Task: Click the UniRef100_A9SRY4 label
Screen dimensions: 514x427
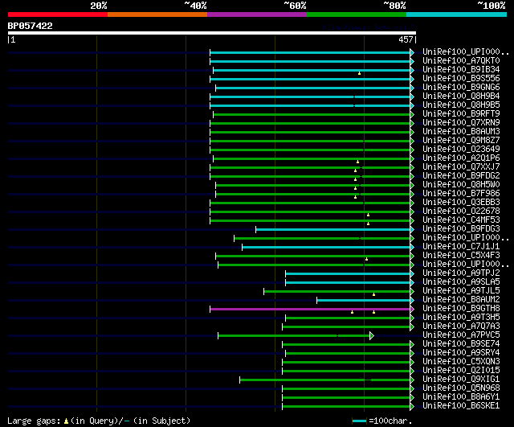Action: pos(461,353)
